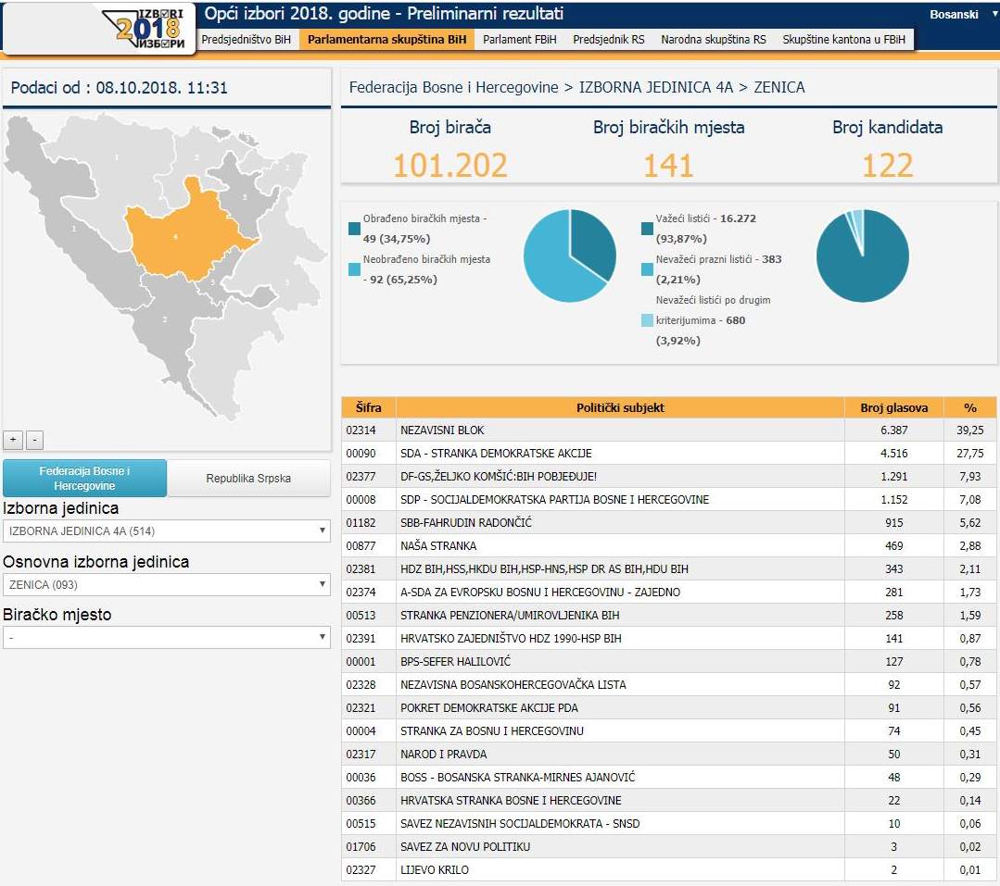The image size is (1000, 886).
Task: Click the NEZAVISNI BLOK party row
Action: pyautogui.click(x=593, y=431)
